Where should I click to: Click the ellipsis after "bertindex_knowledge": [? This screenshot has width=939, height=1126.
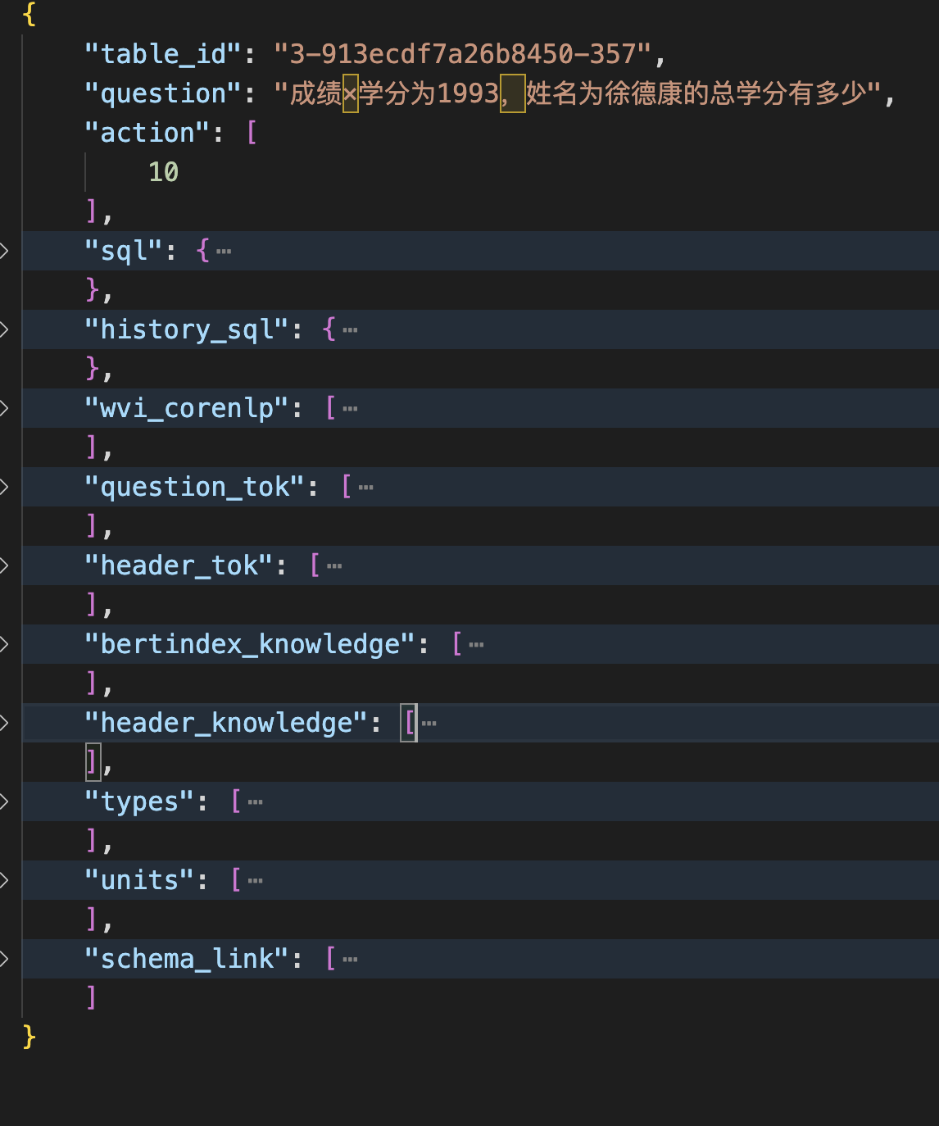(x=476, y=645)
